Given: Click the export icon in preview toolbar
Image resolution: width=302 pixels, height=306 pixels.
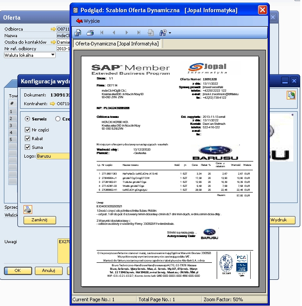Looking at the screenshot, I should click(x=78, y=33).
